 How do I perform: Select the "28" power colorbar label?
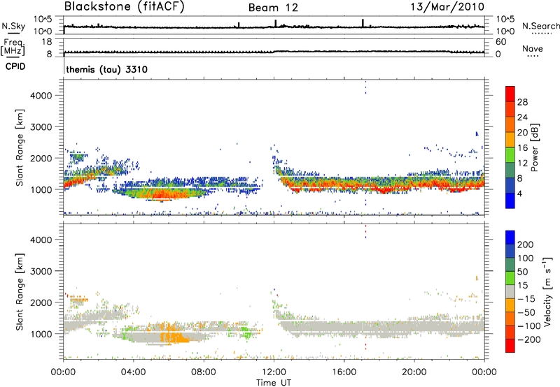[x=522, y=102]
